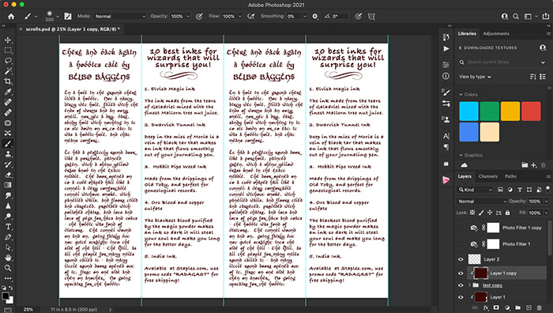Open the View by type dropdown
The image size is (553, 313).
pyautogui.click(x=475, y=77)
